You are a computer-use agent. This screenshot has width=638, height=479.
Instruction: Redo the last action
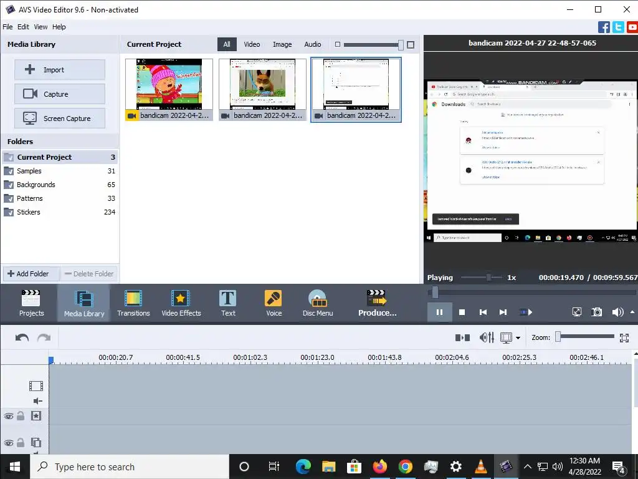click(x=44, y=337)
